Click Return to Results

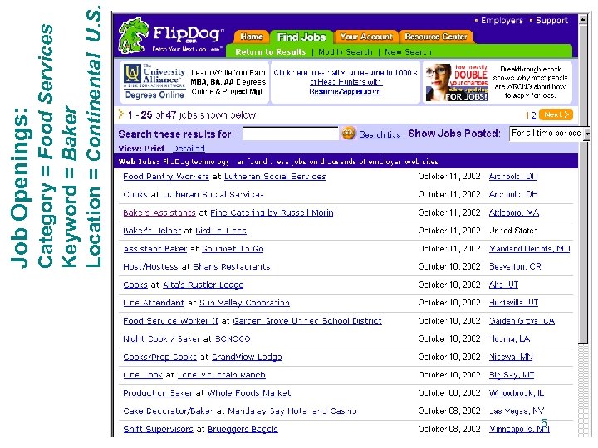click(271, 51)
